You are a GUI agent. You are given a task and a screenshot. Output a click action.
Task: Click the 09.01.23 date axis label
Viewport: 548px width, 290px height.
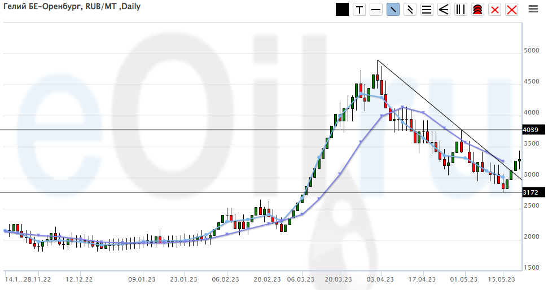(142, 279)
